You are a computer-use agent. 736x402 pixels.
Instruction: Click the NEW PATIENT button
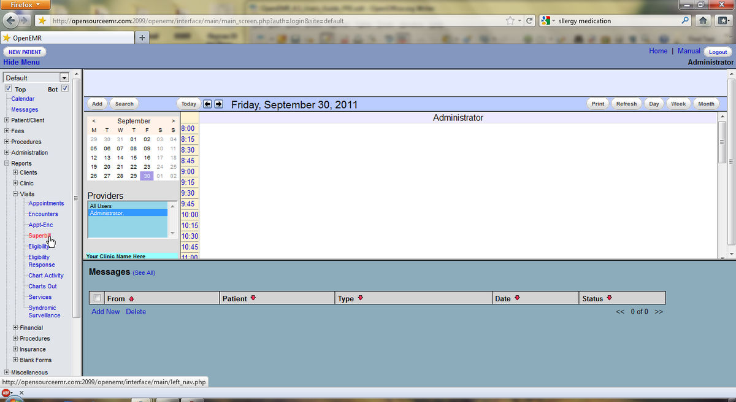[x=25, y=52]
